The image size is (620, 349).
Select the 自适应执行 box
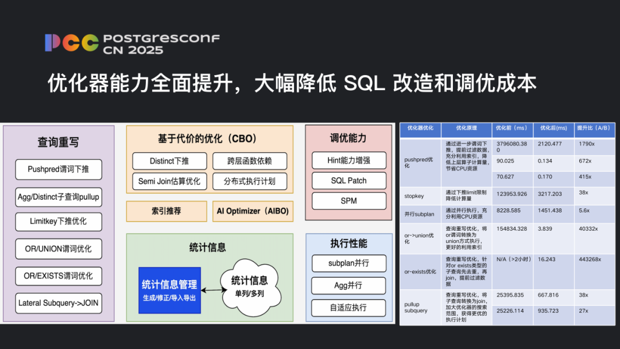348,308
